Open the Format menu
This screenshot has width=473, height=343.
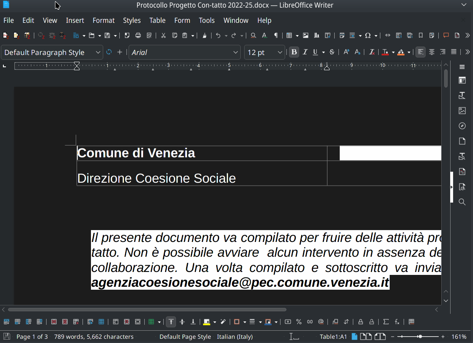pos(104,20)
